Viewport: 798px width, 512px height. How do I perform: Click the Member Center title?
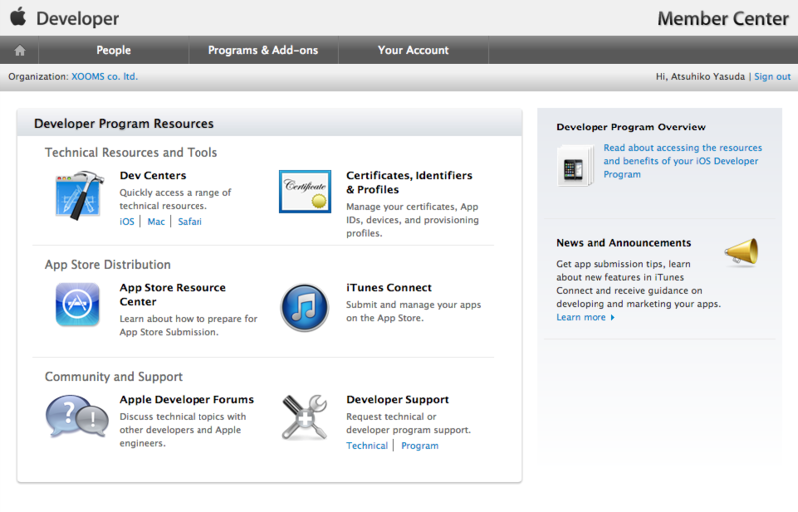tap(722, 19)
